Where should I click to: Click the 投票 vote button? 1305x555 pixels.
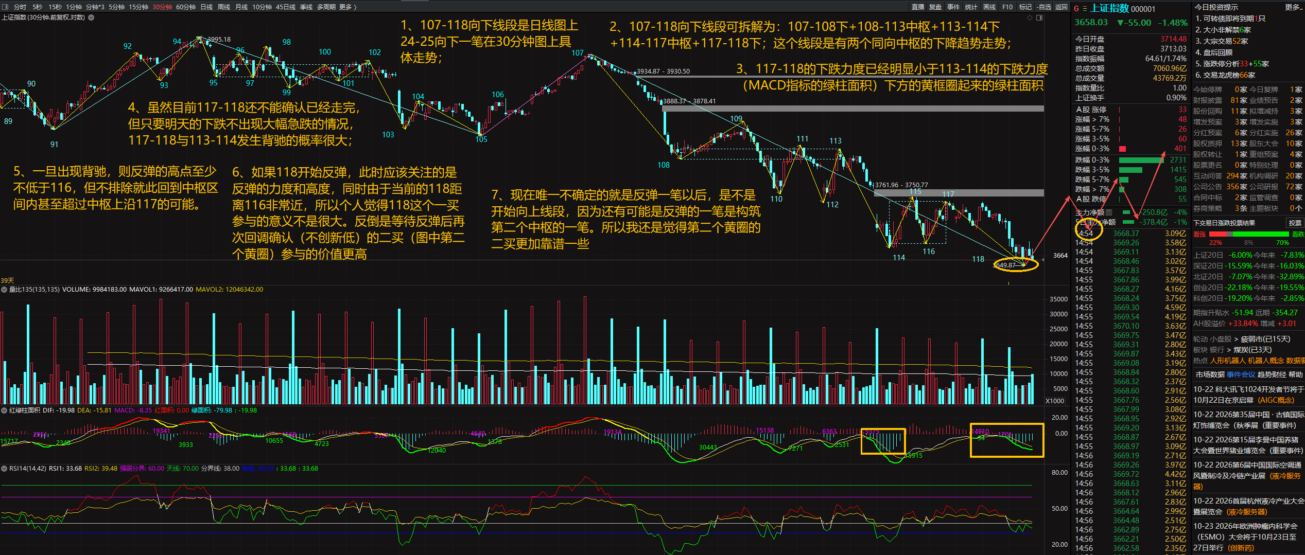point(1295,223)
